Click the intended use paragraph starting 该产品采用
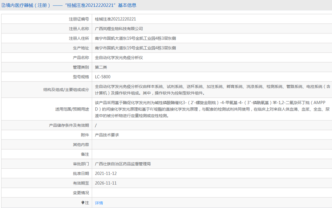 coord(212,109)
